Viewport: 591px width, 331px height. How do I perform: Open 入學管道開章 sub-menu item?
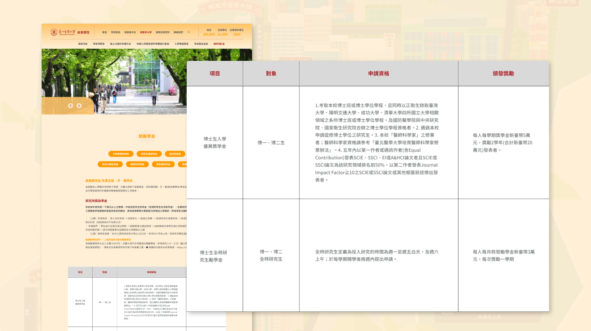[x=181, y=44]
